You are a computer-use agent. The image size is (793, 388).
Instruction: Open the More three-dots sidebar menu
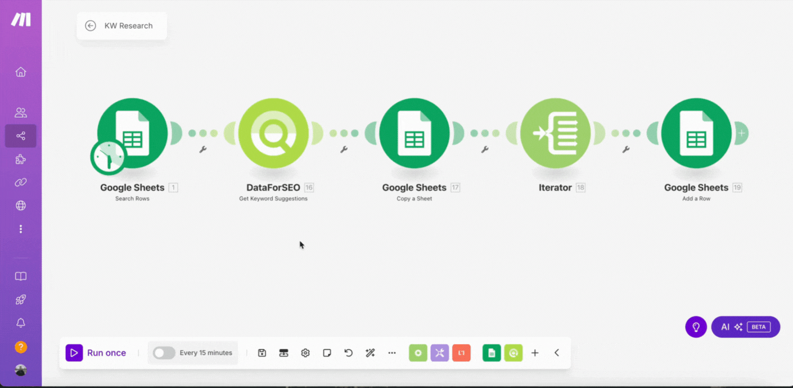click(x=21, y=229)
